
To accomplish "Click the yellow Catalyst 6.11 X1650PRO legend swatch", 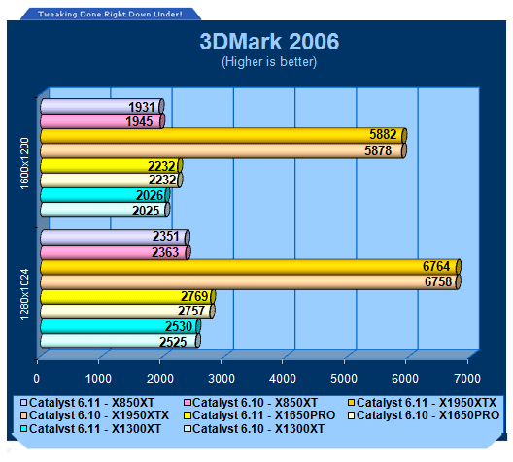I will pos(188,415).
